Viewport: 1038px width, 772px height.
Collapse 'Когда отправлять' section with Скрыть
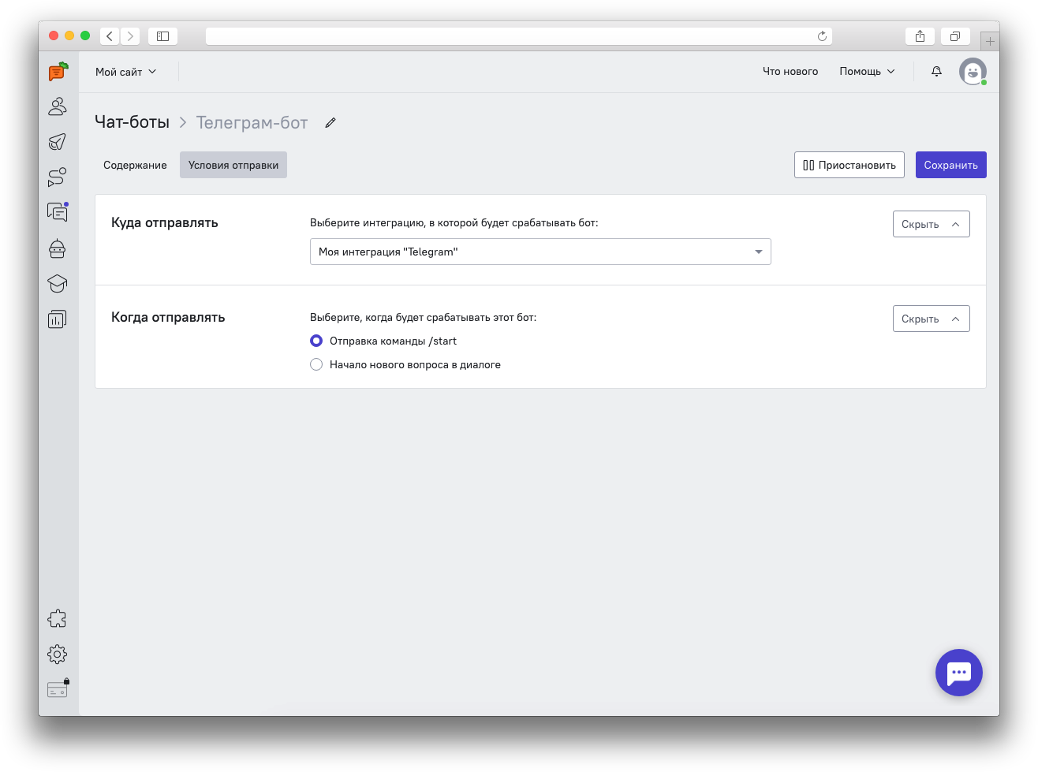[x=932, y=319]
